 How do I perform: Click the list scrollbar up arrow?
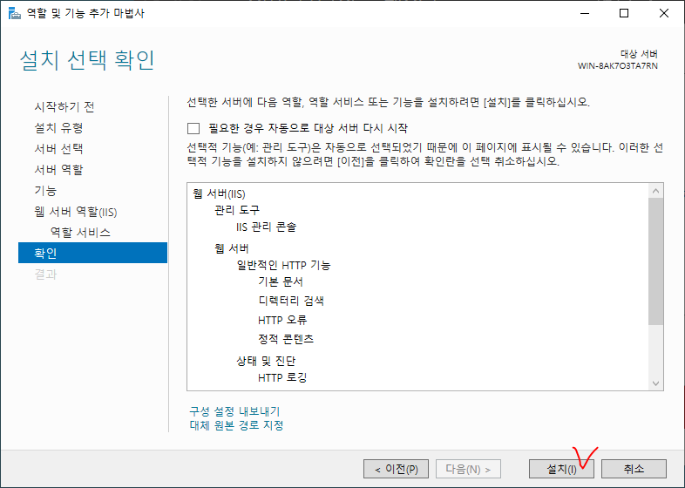click(x=655, y=191)
